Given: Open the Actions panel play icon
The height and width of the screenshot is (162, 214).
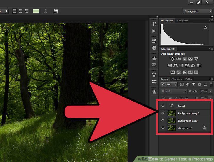Looking at the screenshot, I should [x=154, y=31].
